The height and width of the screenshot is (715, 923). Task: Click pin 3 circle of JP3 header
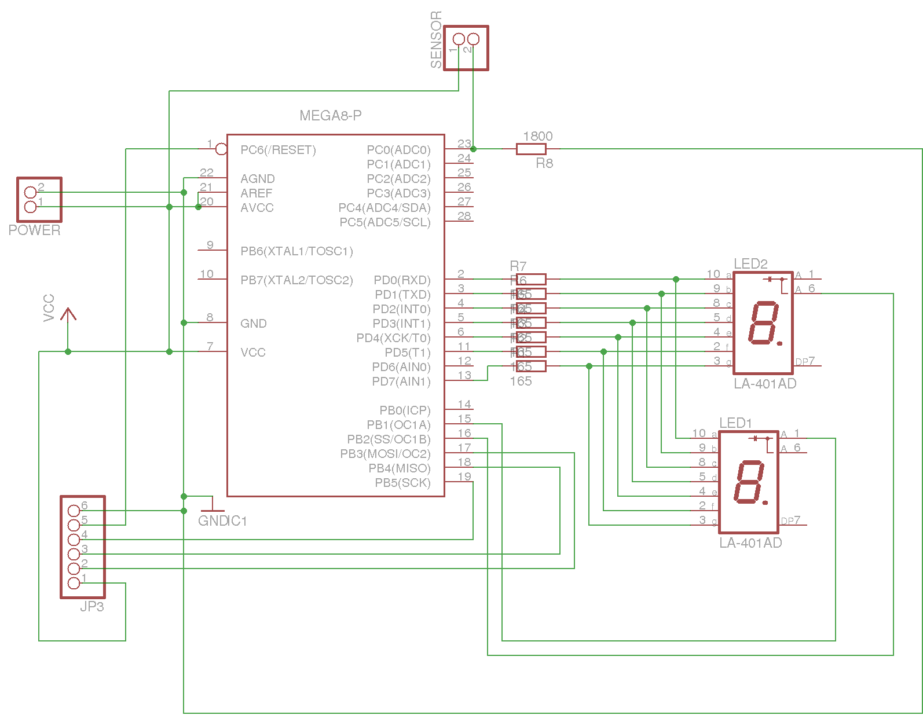(x=74, y=554)
